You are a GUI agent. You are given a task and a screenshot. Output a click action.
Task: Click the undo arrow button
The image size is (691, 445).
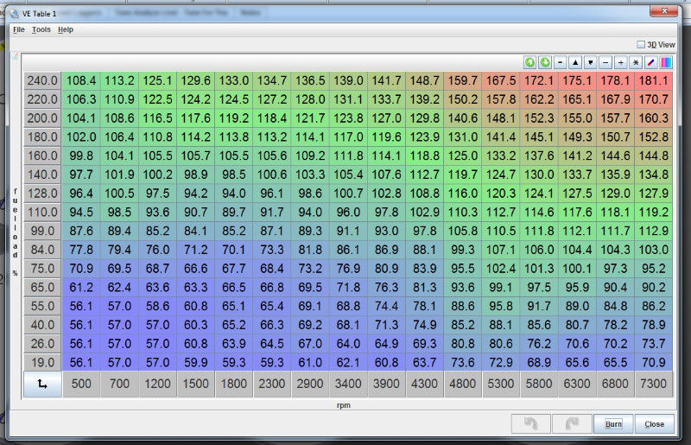click(x=530, y=424)
